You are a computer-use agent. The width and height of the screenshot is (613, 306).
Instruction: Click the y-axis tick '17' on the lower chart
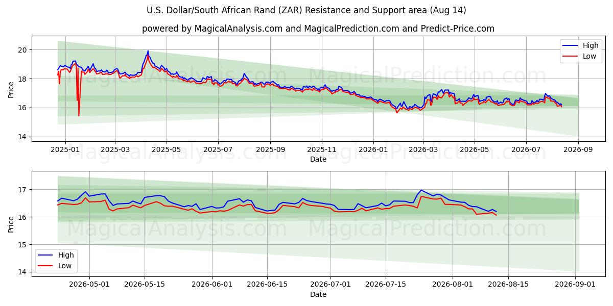(22, 190)
